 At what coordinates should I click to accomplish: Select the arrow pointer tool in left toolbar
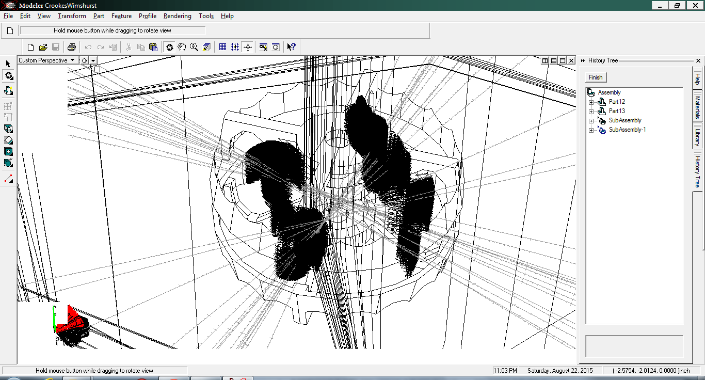coord(8,64)
